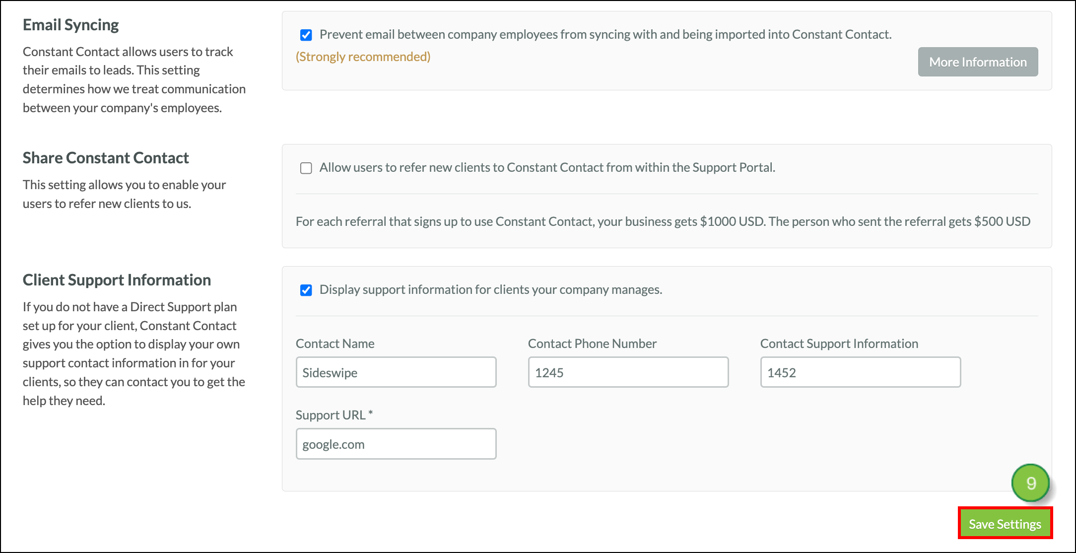Click the Strongly recommended note
Viewport: 1076px width, 553px height.
363,57
